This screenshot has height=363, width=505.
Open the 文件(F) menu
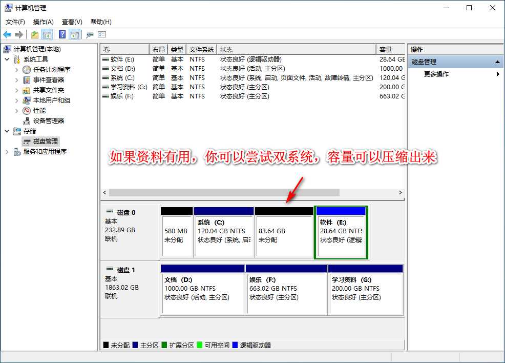click(15, 22)
